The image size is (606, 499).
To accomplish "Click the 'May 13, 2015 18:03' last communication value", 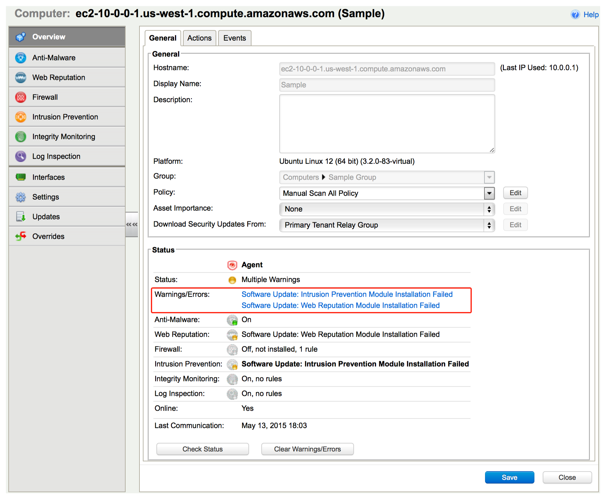I will (274, 426).
